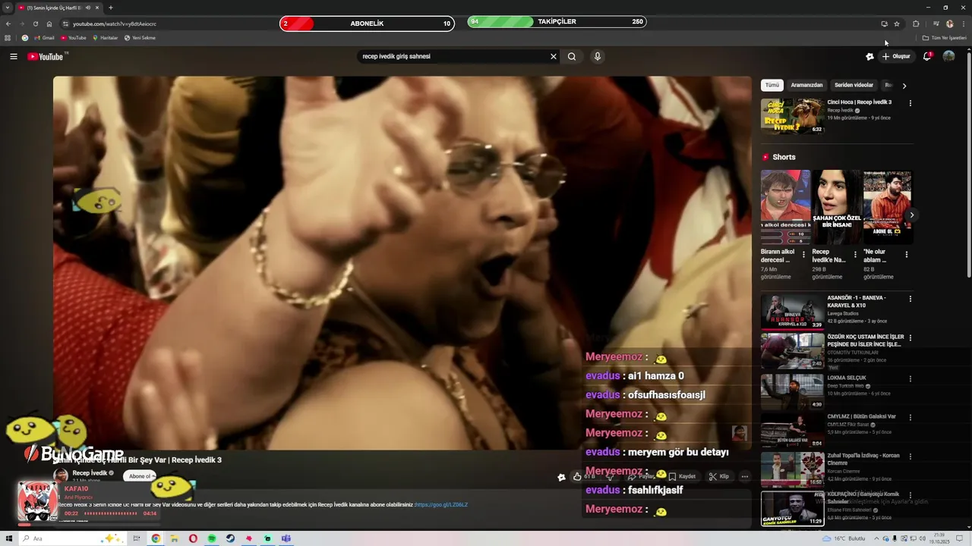972x546 pixels.
Task: Open Zuhal Topal'la İzdivaç video
Action: point(792,470)
